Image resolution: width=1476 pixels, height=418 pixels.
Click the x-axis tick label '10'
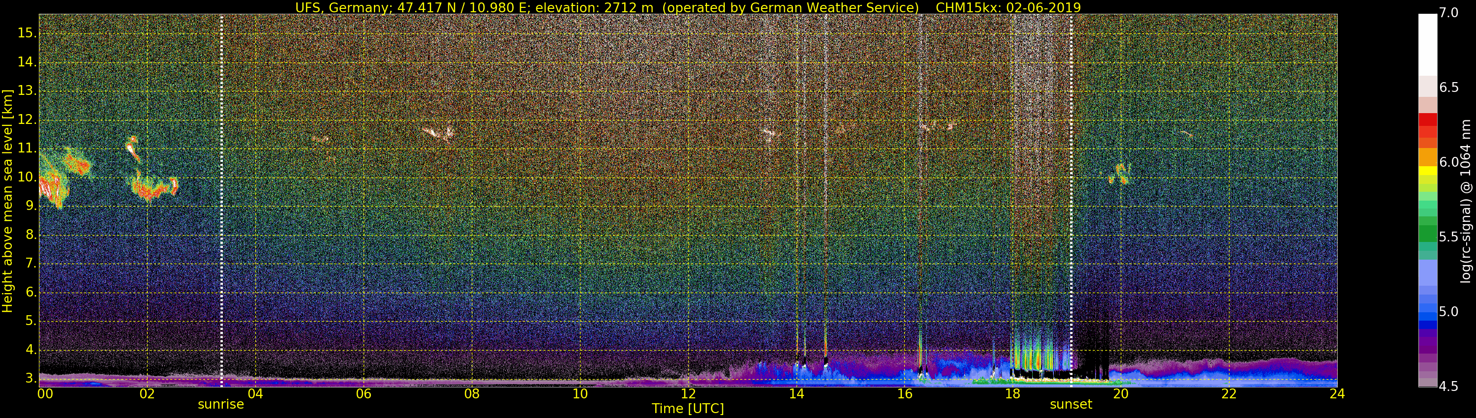tap(580, 393)
